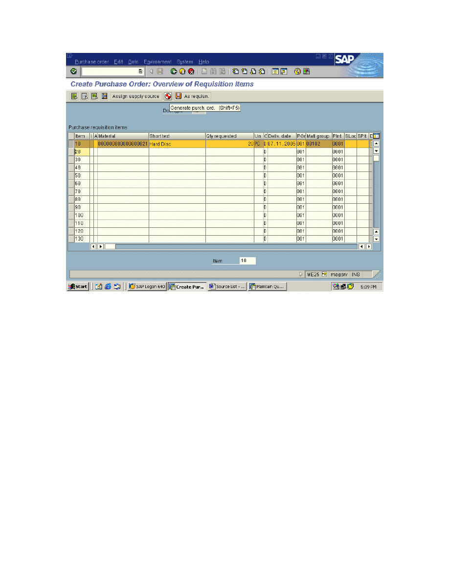Open the Purchase order menu
The image size is (449, 582).
91,62
